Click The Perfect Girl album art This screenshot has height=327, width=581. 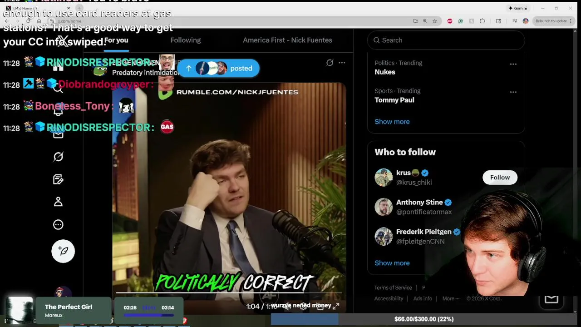point(20,310)
